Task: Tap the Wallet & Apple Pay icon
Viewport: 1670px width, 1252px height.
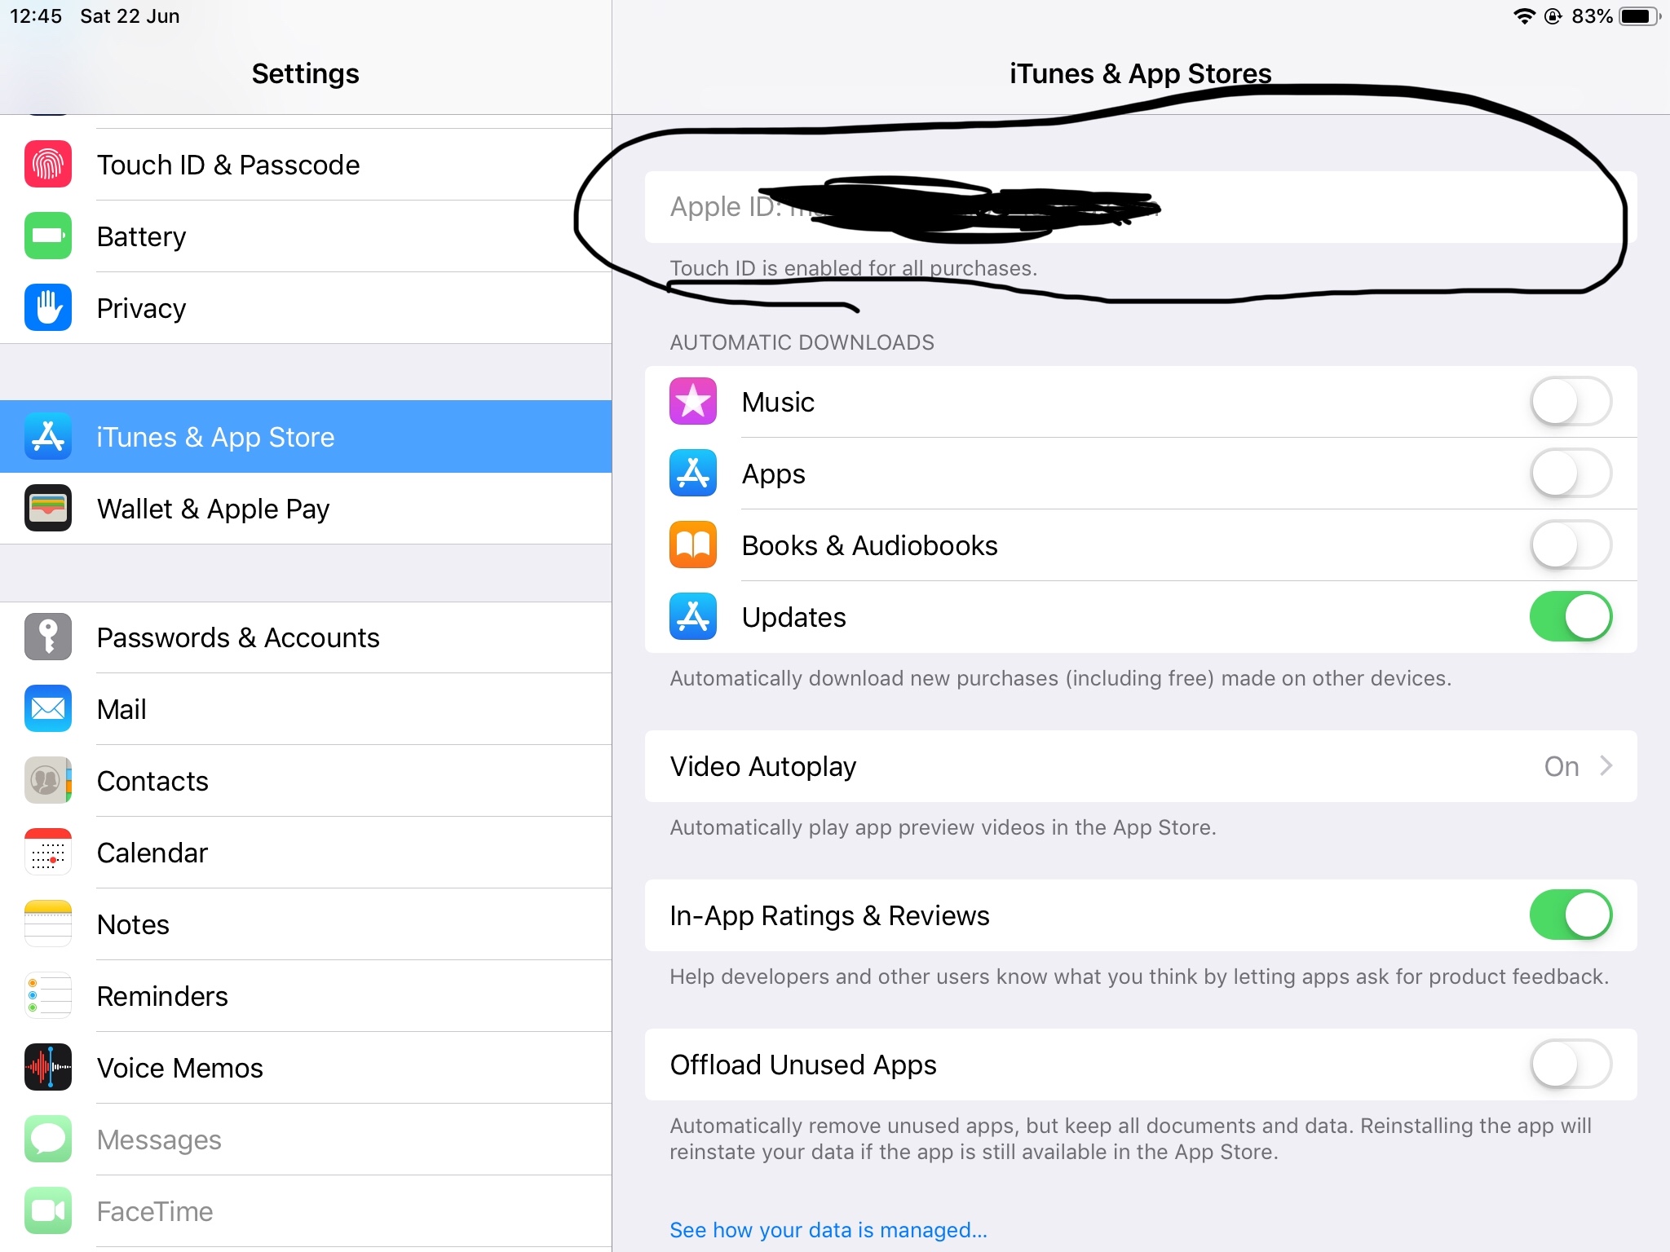Action: (x=48, y=509)
